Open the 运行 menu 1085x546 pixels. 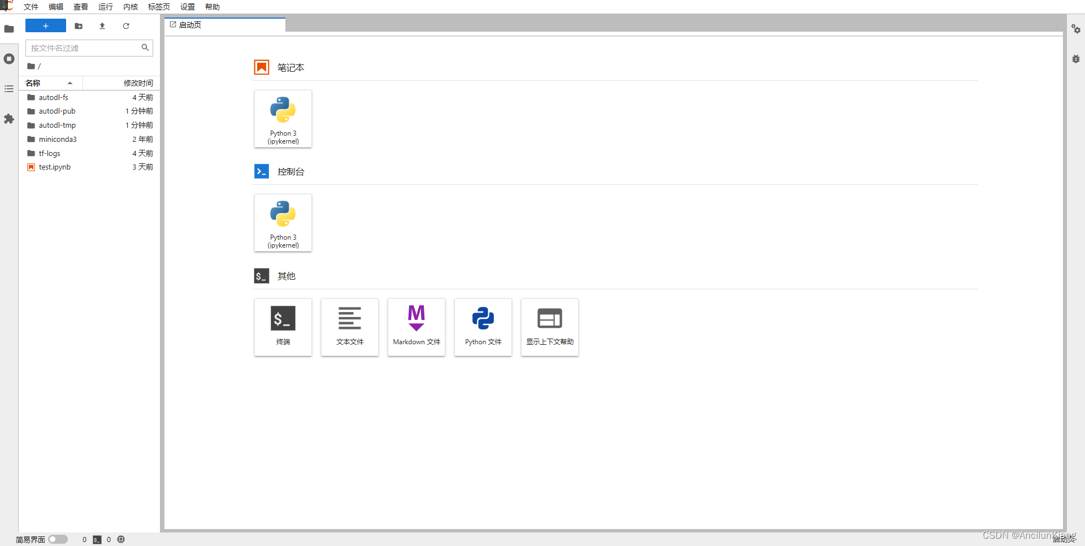click(x=106, y=7)
